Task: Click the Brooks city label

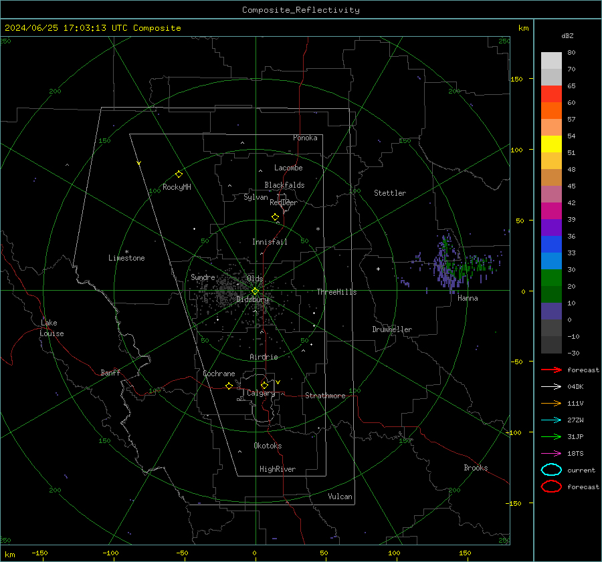Action: click(476, 468)
